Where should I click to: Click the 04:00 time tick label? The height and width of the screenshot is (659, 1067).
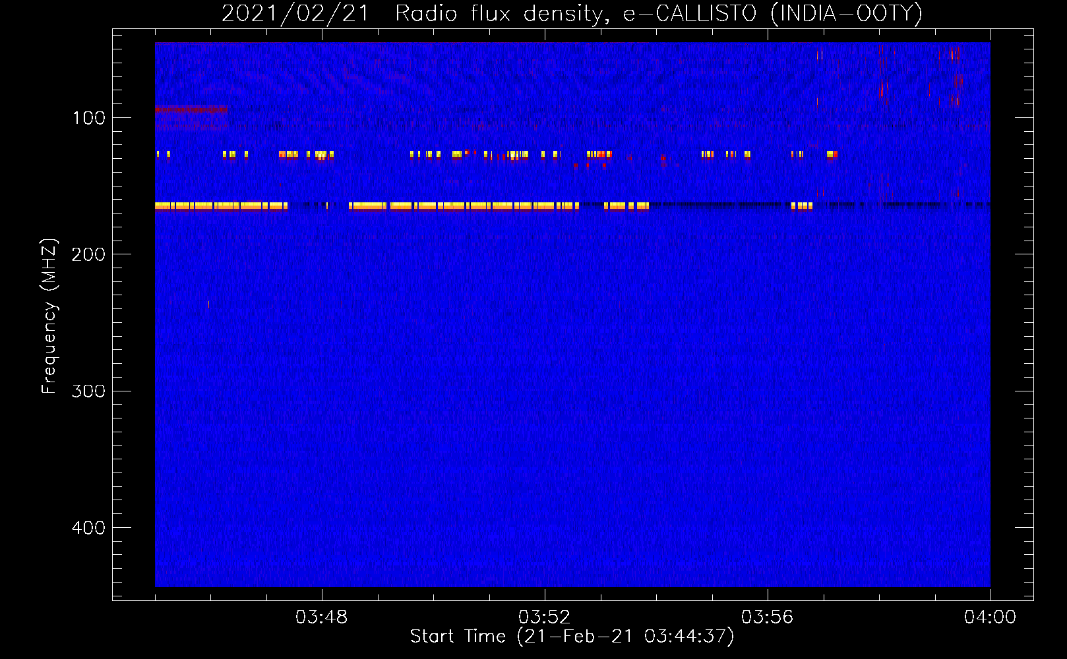(991, 617)
